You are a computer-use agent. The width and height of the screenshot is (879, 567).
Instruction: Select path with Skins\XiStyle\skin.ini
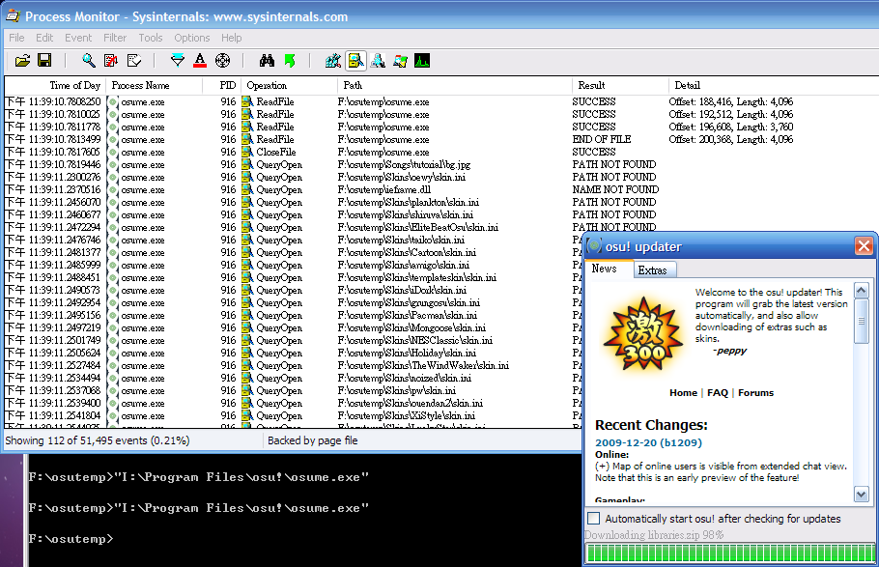(407, 415)
